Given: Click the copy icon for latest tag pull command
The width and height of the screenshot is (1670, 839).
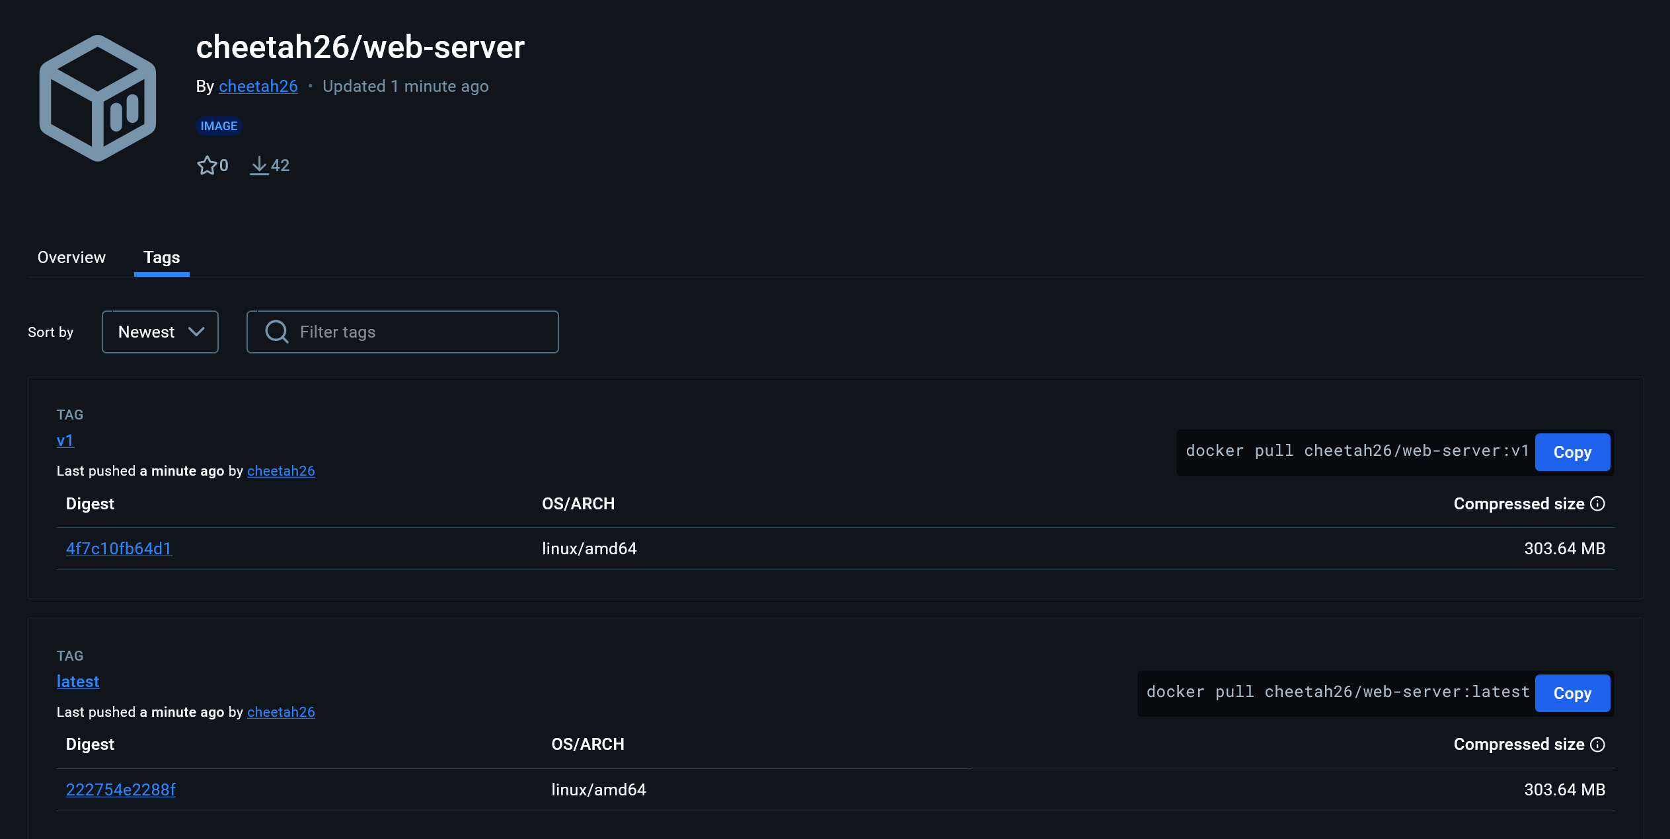Looking at the screenshot, I should click(1573, 692).
